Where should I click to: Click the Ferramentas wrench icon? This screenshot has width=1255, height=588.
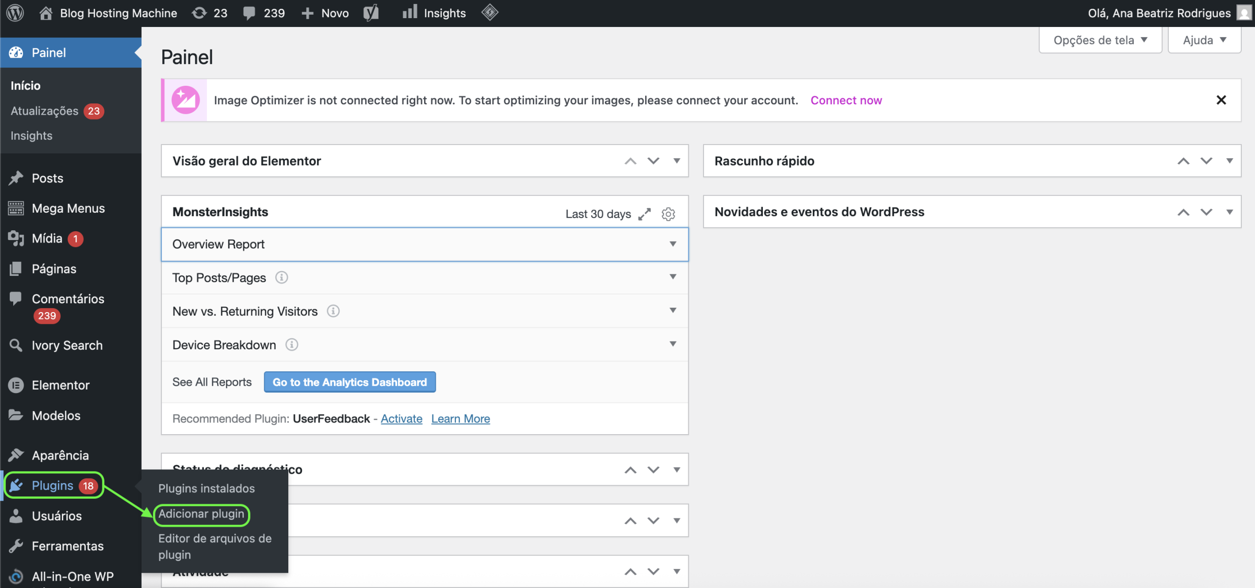click(16, 546)
